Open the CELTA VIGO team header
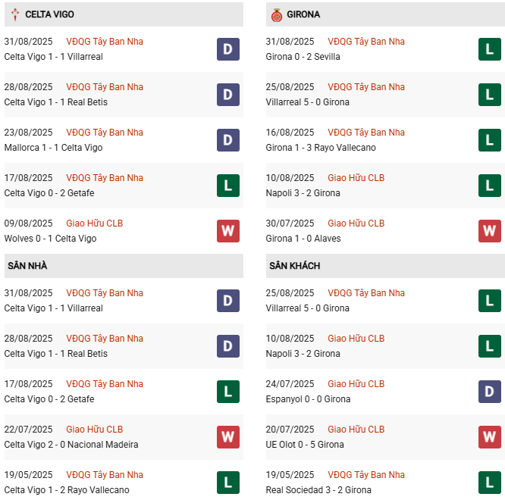Image resolution: width=505 pixels, height=500 pixels. coord(49,14)
